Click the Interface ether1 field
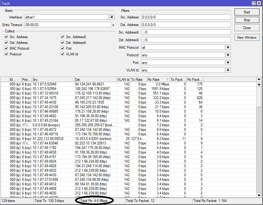Screen dimensions: 263x205 [x=67, y=17]
